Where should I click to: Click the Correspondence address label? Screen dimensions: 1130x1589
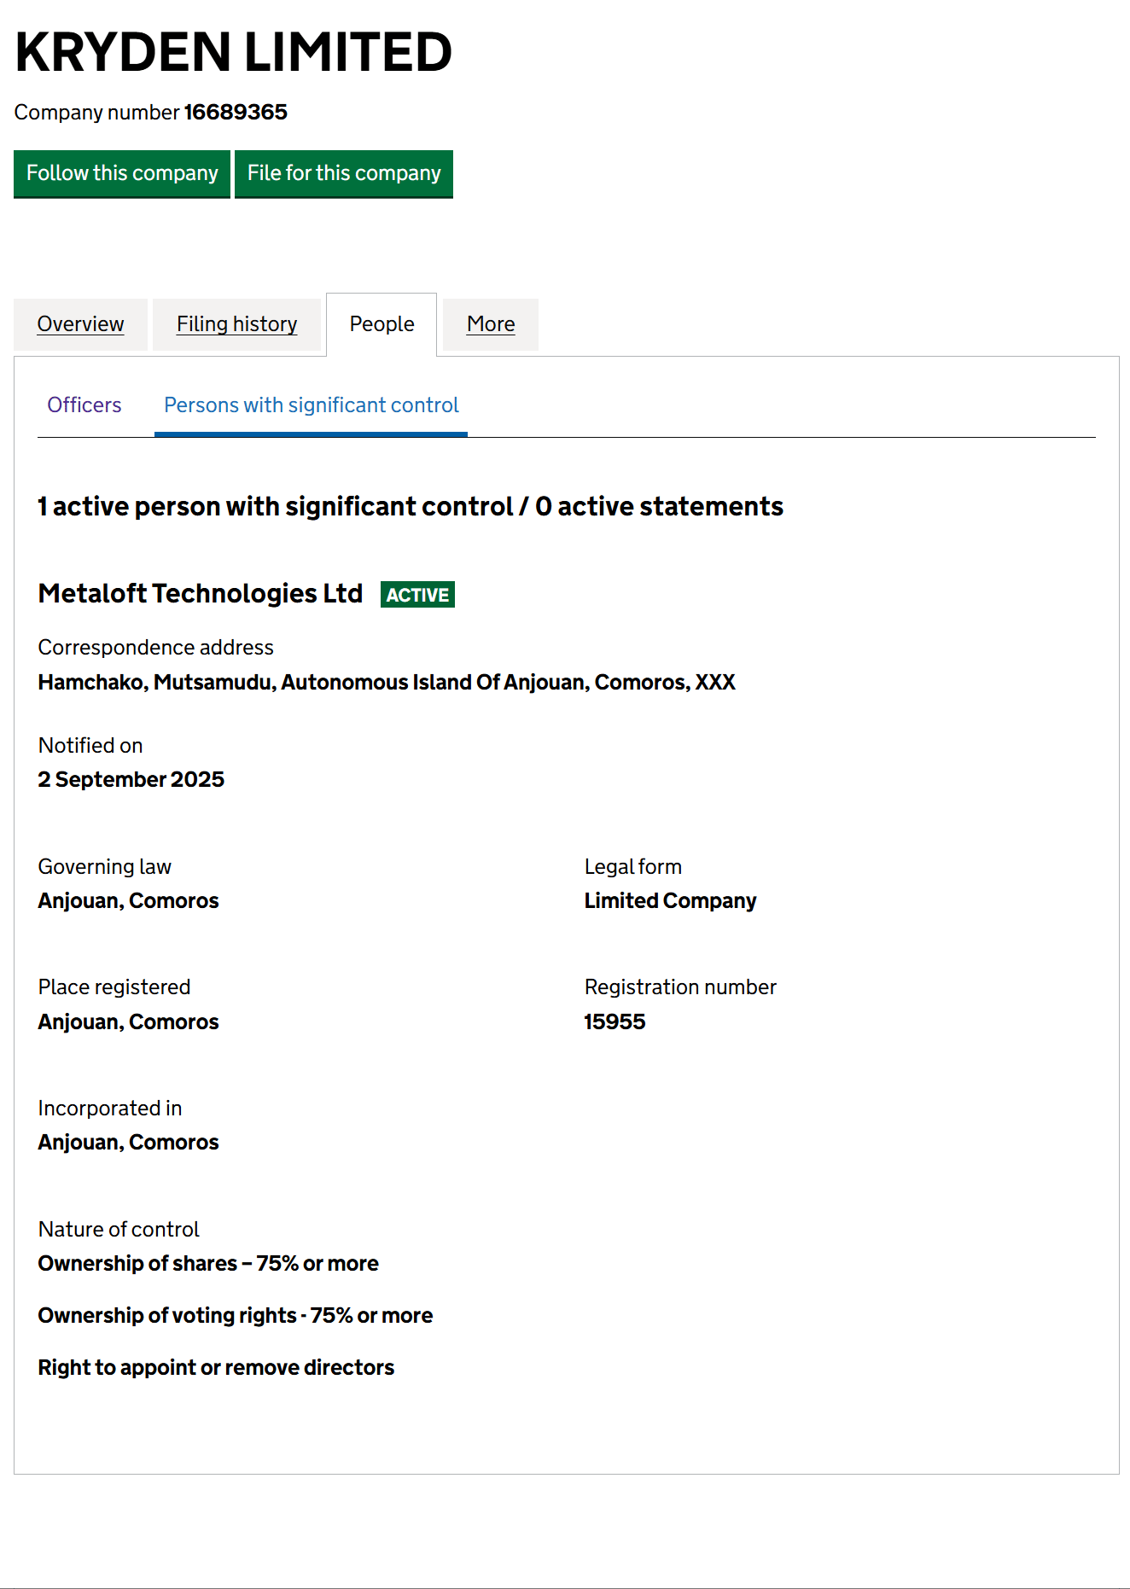156,648
